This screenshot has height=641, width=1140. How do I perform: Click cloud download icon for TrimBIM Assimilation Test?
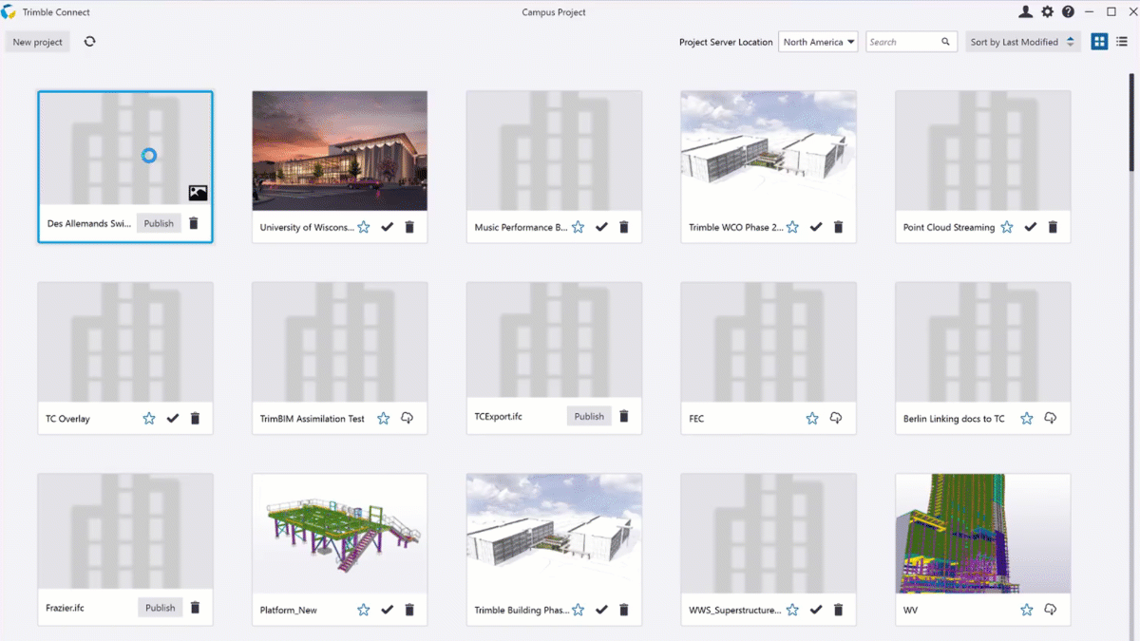click(x=407, y=418)
